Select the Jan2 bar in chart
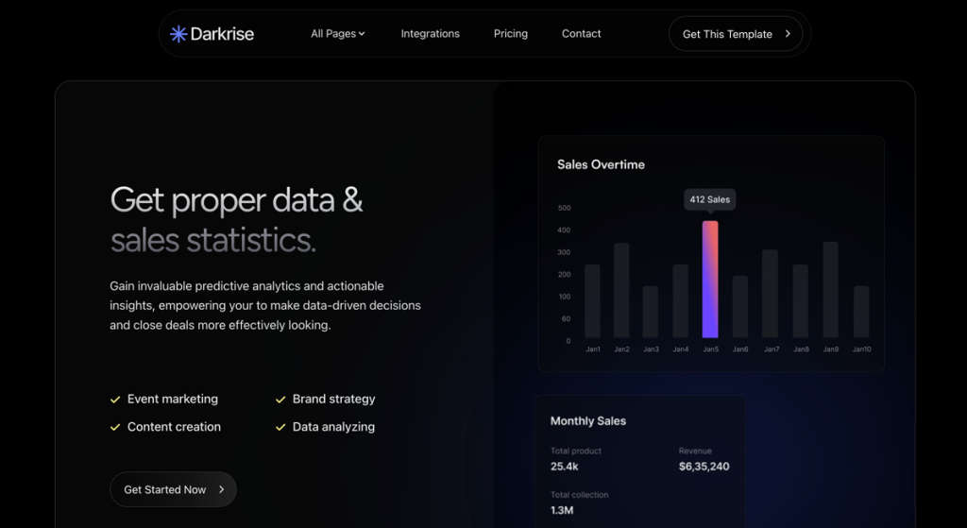This screenshot has height=528, width=967. pos(621,290)
